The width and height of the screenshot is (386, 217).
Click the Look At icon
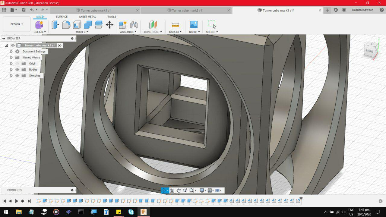(172, 190)
